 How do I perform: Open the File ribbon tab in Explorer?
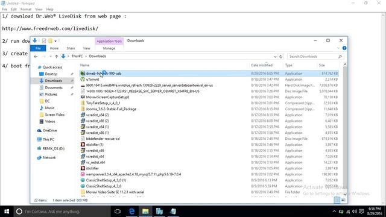[x=38, y=48]
